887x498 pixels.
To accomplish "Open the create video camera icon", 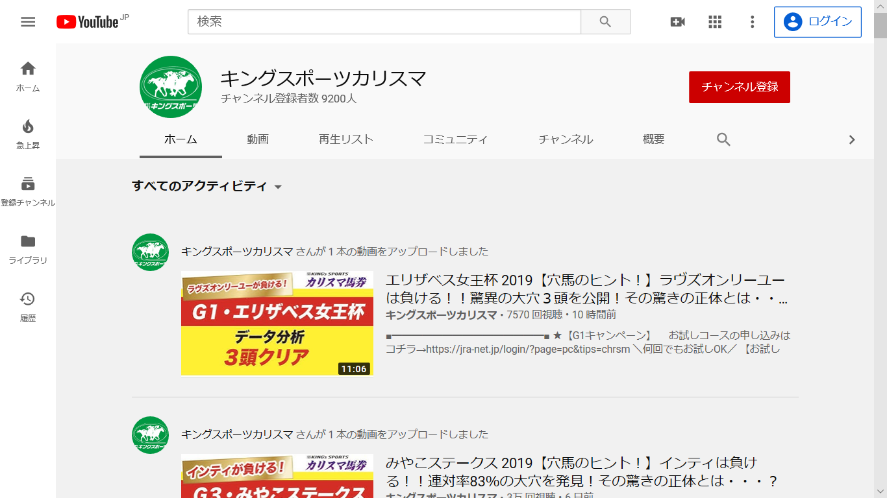I will tap(678, 22).
